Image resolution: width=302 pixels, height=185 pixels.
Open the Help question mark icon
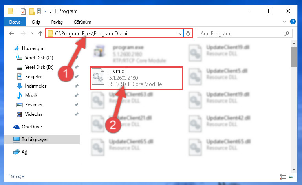coord(293,22)
